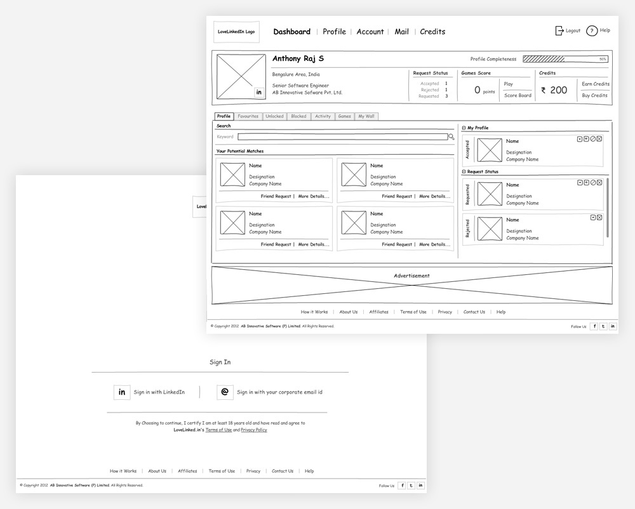Switch to the Activity tab
Screen dimensions: 635x509
pyautogui.click(x=323, y=116)
